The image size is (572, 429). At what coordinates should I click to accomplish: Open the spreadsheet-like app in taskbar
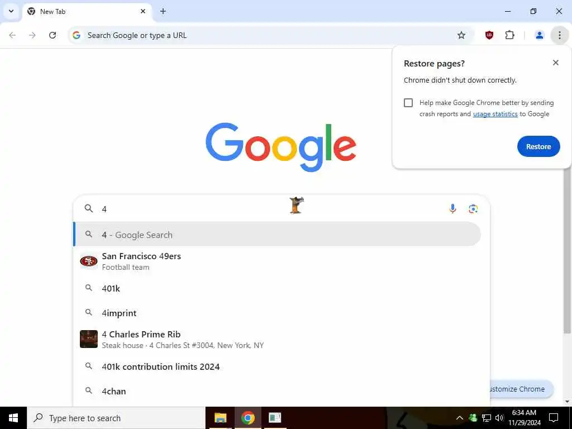275,418
